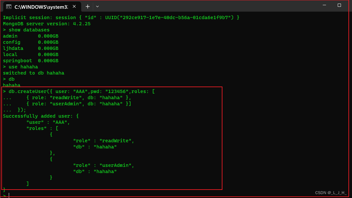Viewport: 352px width, 198px height.
Task: Click 'switched to db hahaha' output
Action: tap(33, 73)
